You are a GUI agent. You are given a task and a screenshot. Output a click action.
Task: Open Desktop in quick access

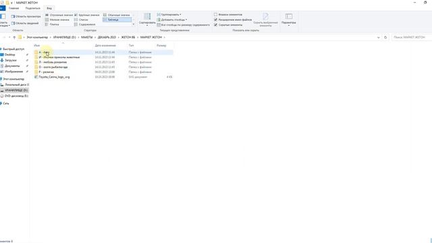(x=10, y=55)
